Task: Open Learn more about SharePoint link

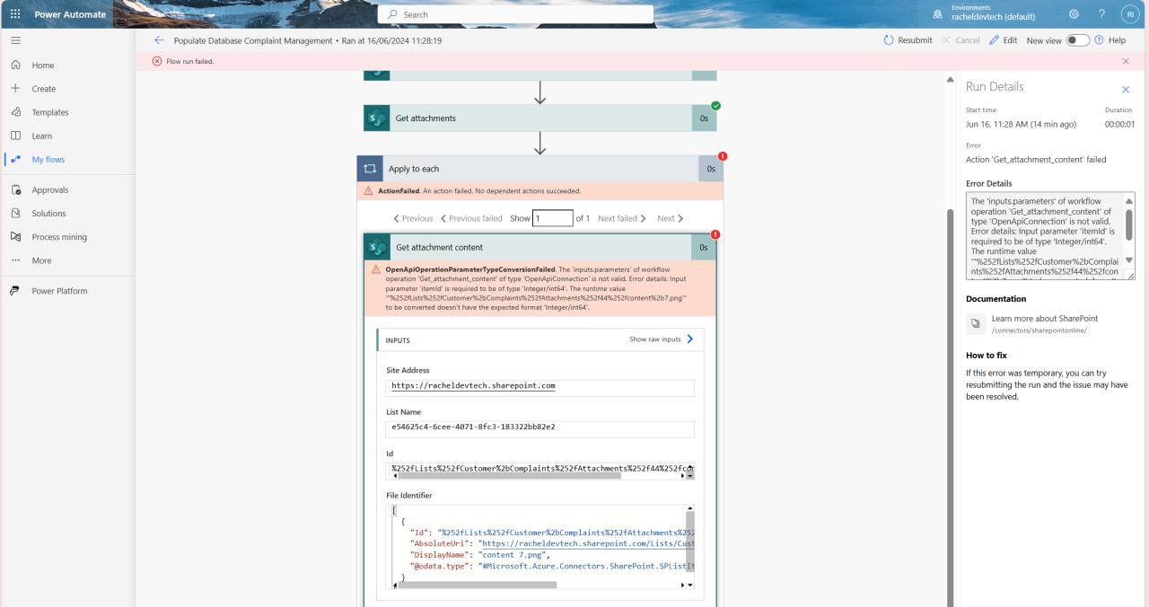Action: [x=1044, y=319]
